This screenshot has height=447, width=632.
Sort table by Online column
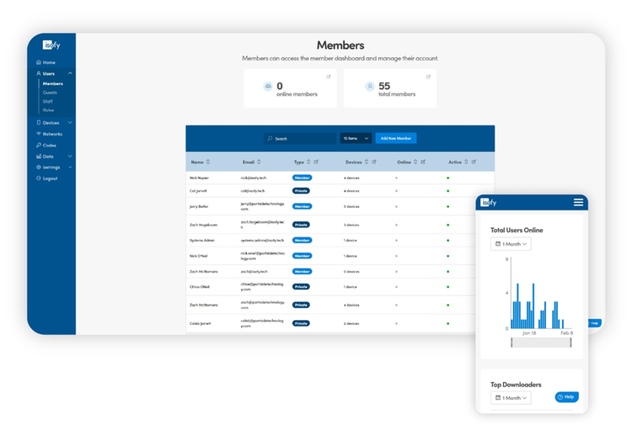(x=415, y=162)
